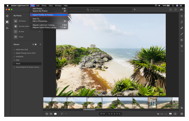This screenshot has width=189, height=121.
Task: Expand Visural Reports & Essays Course folder
Action: 14,67
